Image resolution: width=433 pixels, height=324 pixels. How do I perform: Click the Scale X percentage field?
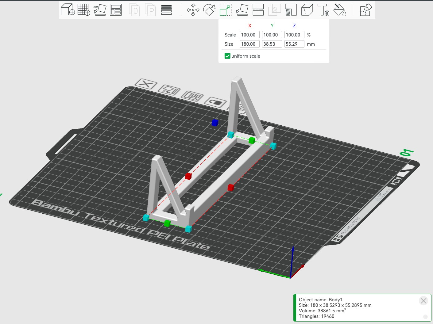[x=249, y=35]
